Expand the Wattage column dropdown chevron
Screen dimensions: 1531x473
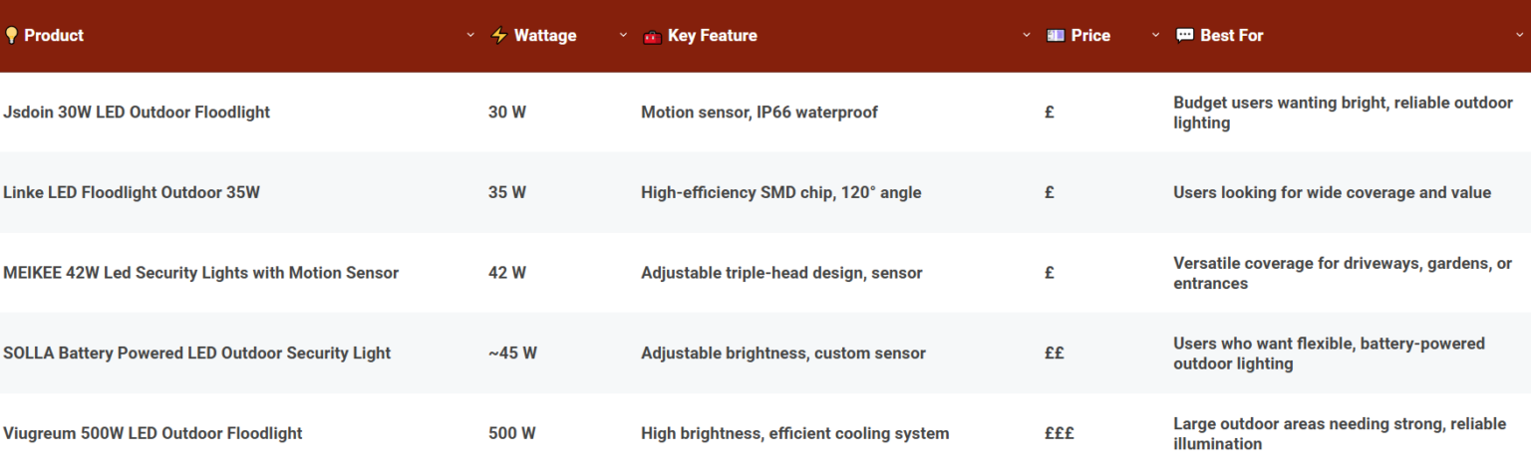(x=624, y=36)
